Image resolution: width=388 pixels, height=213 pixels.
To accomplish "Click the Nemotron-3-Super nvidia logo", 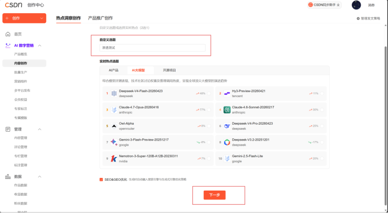I will point(114,158).
